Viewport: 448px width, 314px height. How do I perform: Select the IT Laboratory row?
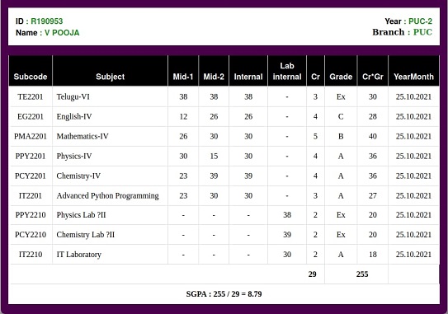[224, 255]
